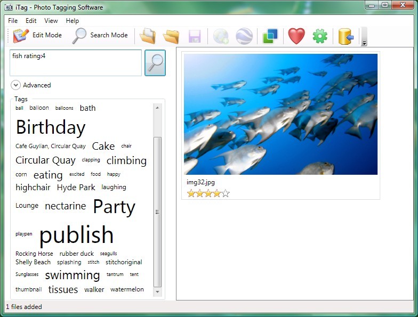Image resolution: width=418 pixels, height=317 pixels.
Task: Click the tag list scroll down arrow
Action: (157, 292)
